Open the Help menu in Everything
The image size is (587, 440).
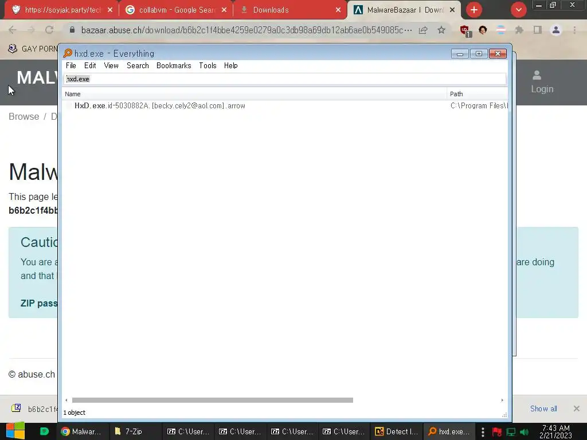pyautogui.click(x=230, y=65)
